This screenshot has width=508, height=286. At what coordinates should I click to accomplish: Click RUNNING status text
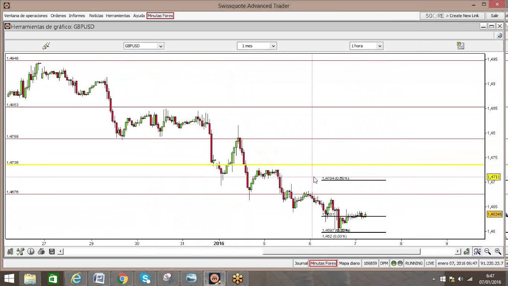point(414,263)
